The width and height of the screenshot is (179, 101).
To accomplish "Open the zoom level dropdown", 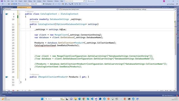I will (x=6, y=90).
